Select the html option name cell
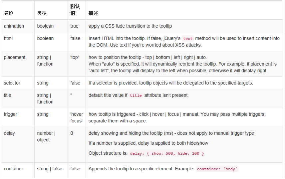 (8, 38)
